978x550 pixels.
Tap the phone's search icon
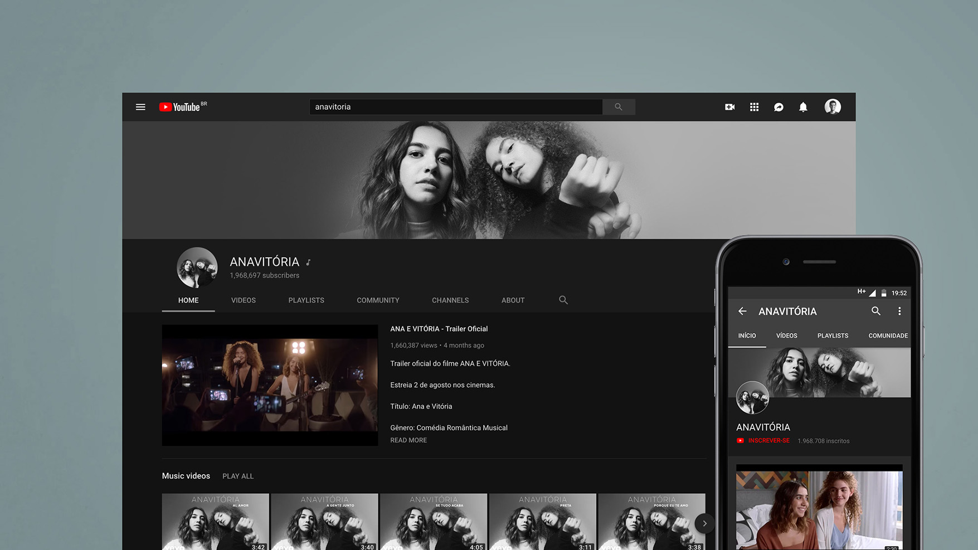876,311
